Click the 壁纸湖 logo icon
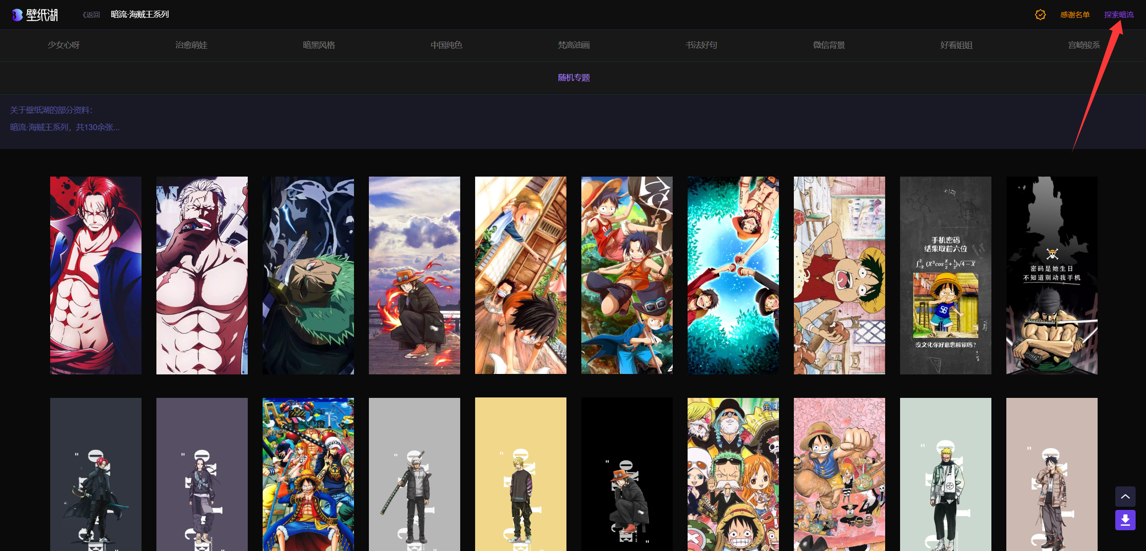The image size is (1146, 551). point(17,15)
